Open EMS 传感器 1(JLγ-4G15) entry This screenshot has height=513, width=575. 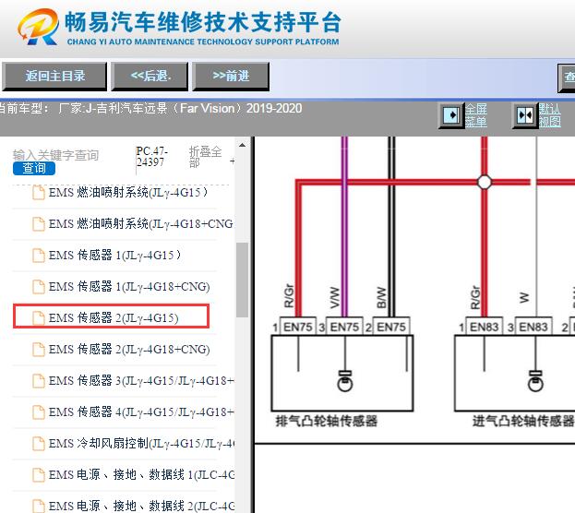(114, 256)
